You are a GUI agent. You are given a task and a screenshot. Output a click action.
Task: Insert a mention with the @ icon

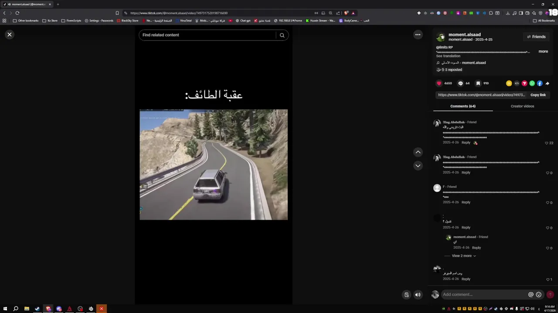click(531, 295)
